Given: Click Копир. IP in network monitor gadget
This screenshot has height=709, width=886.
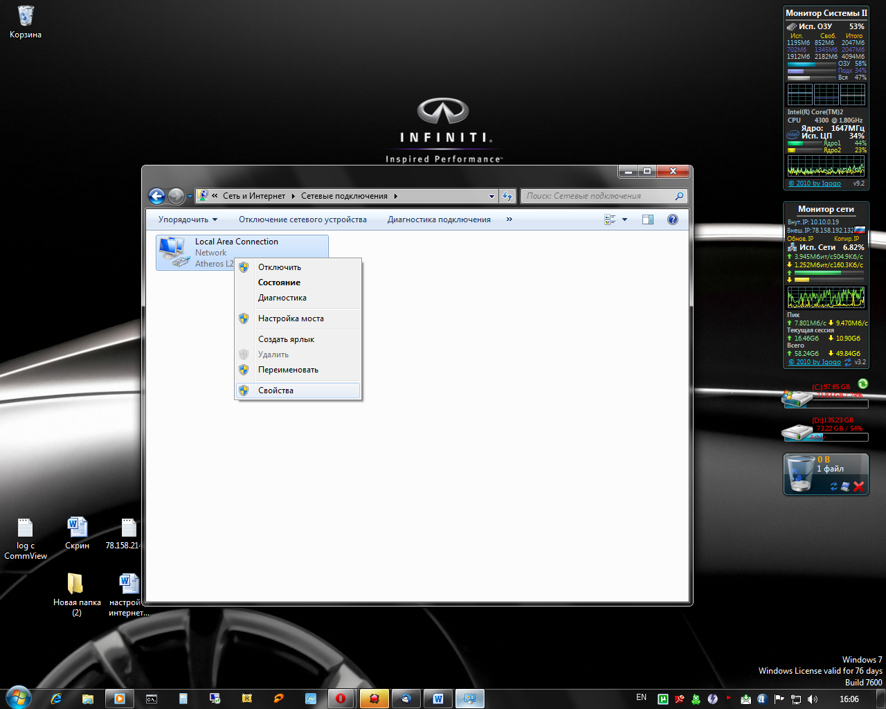Looking at the screenshot, I should (x=847, y=239).
